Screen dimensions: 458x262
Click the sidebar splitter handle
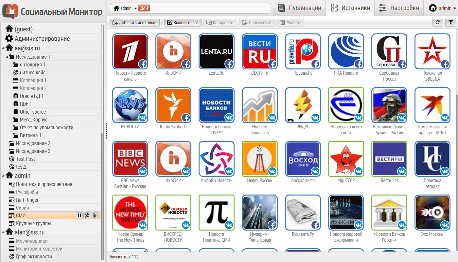point(106,131)
